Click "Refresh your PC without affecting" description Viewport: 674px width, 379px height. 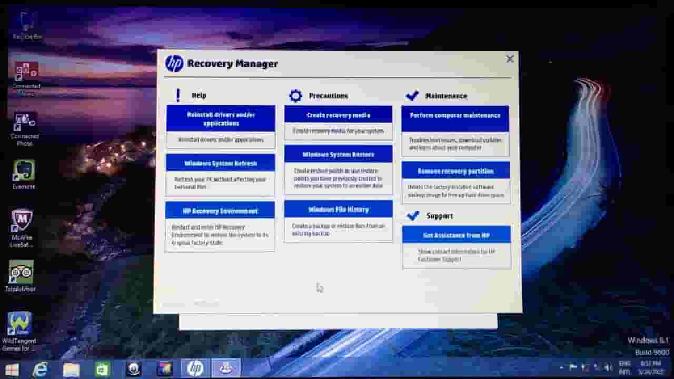tap(220, 183)
